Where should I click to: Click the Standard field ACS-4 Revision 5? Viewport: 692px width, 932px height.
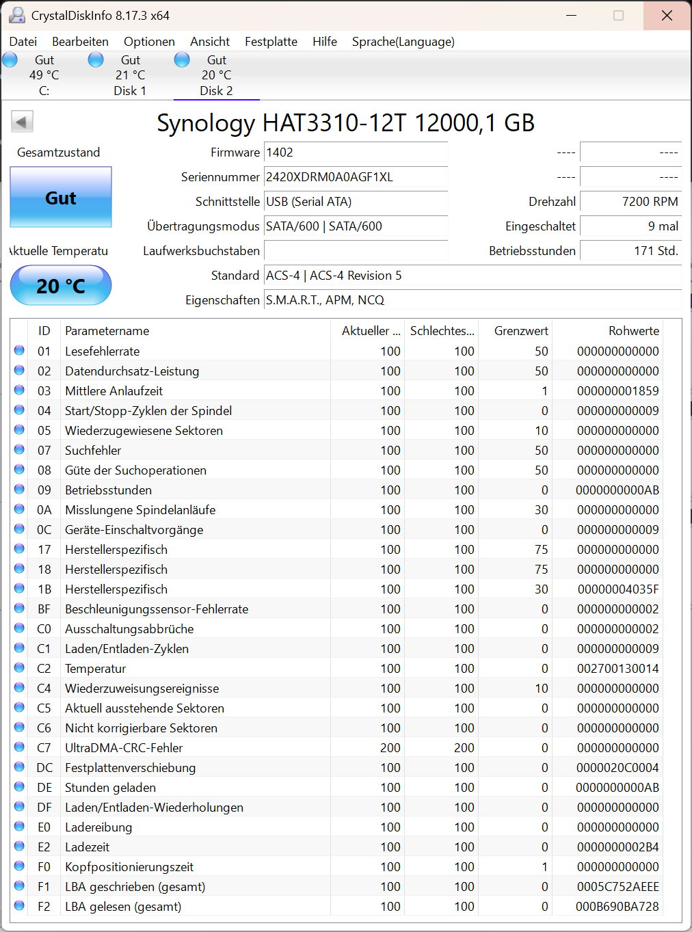[473, 276]
